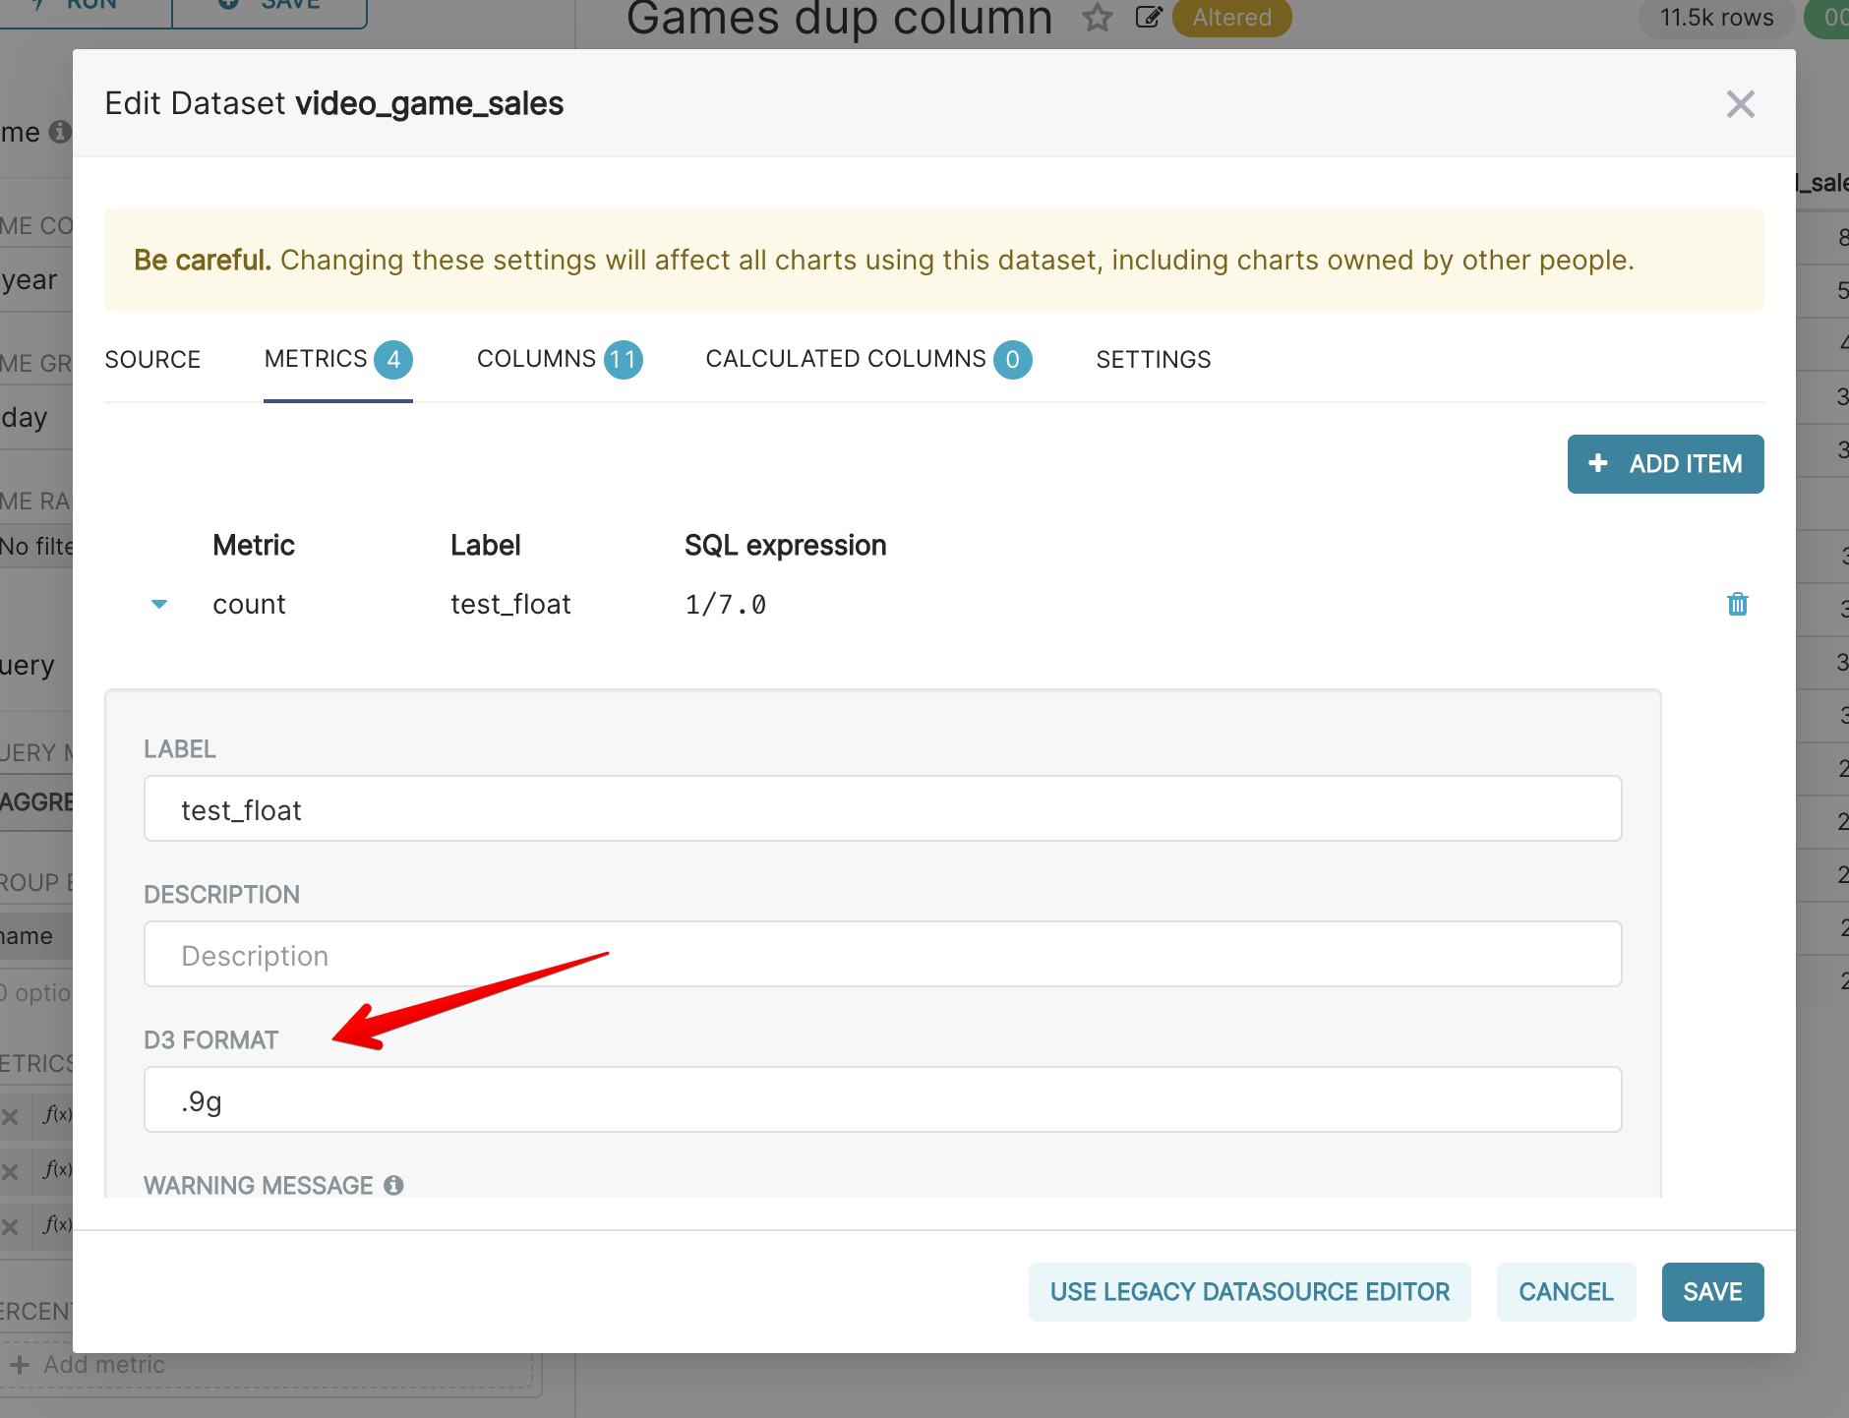
Task: Expand the count metric details
Action: click(x=158, y=604)
